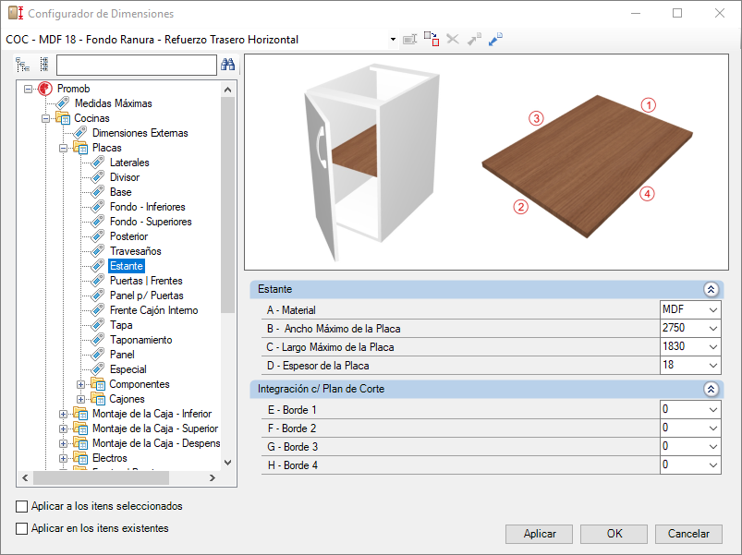Open the configuration name dropdown arrow
The width and height of the screenshot is (742, 555).
tap(393, 40)
